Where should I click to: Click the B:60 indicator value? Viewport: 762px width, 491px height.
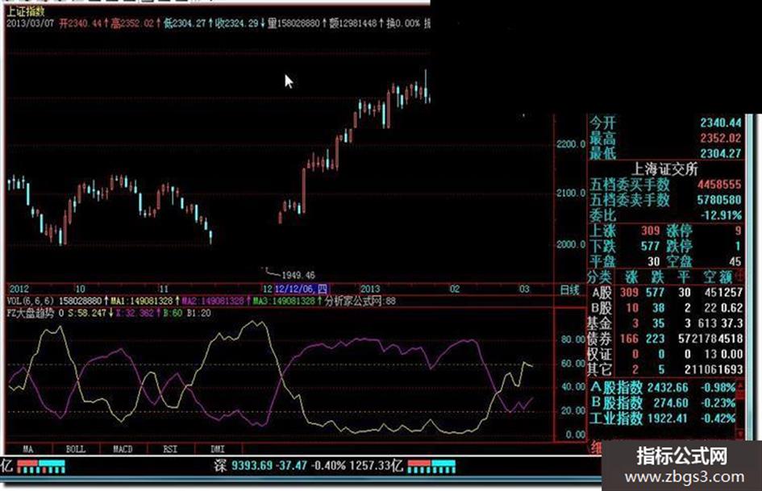click(173, 314)
